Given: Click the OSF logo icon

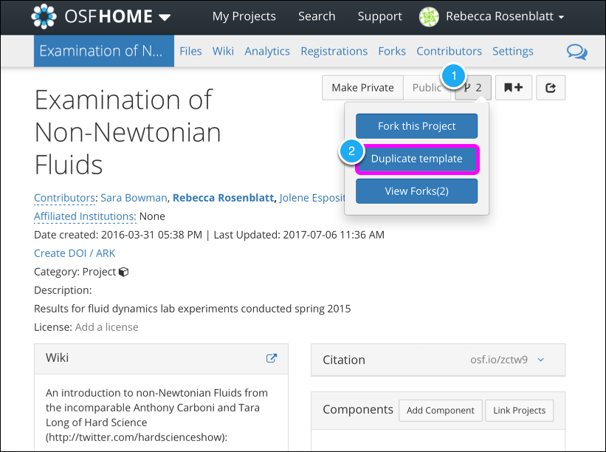Looking at the screenshot, I should coord(44,16).
